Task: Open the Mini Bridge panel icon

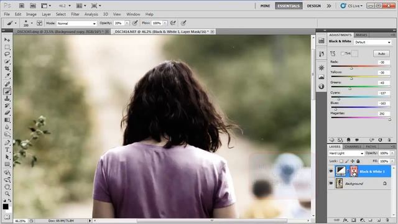Action: (33, 6)
